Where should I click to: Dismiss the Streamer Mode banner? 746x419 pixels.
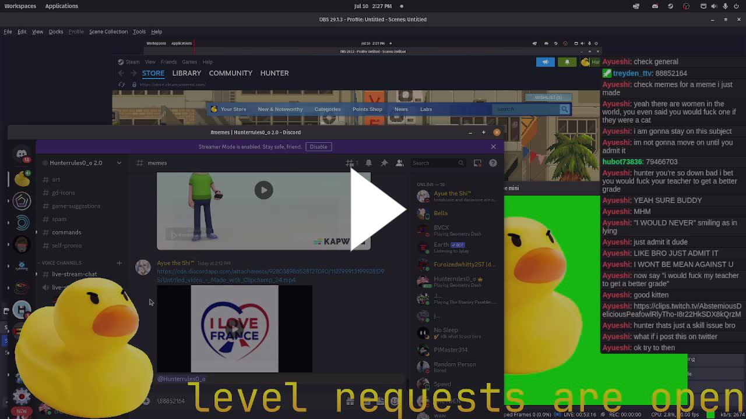point(493,147)
